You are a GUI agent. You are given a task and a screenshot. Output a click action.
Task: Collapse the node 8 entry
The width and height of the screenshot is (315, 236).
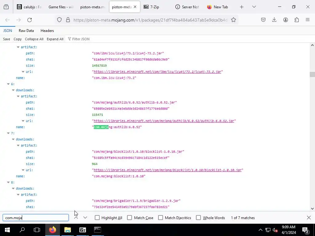pyautogui.click(x=8, y=183)
